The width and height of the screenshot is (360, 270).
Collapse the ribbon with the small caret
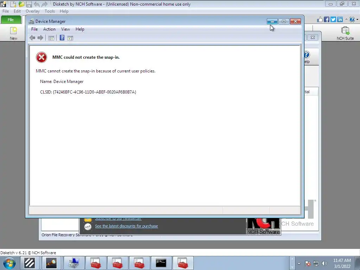tap(346, 20)
